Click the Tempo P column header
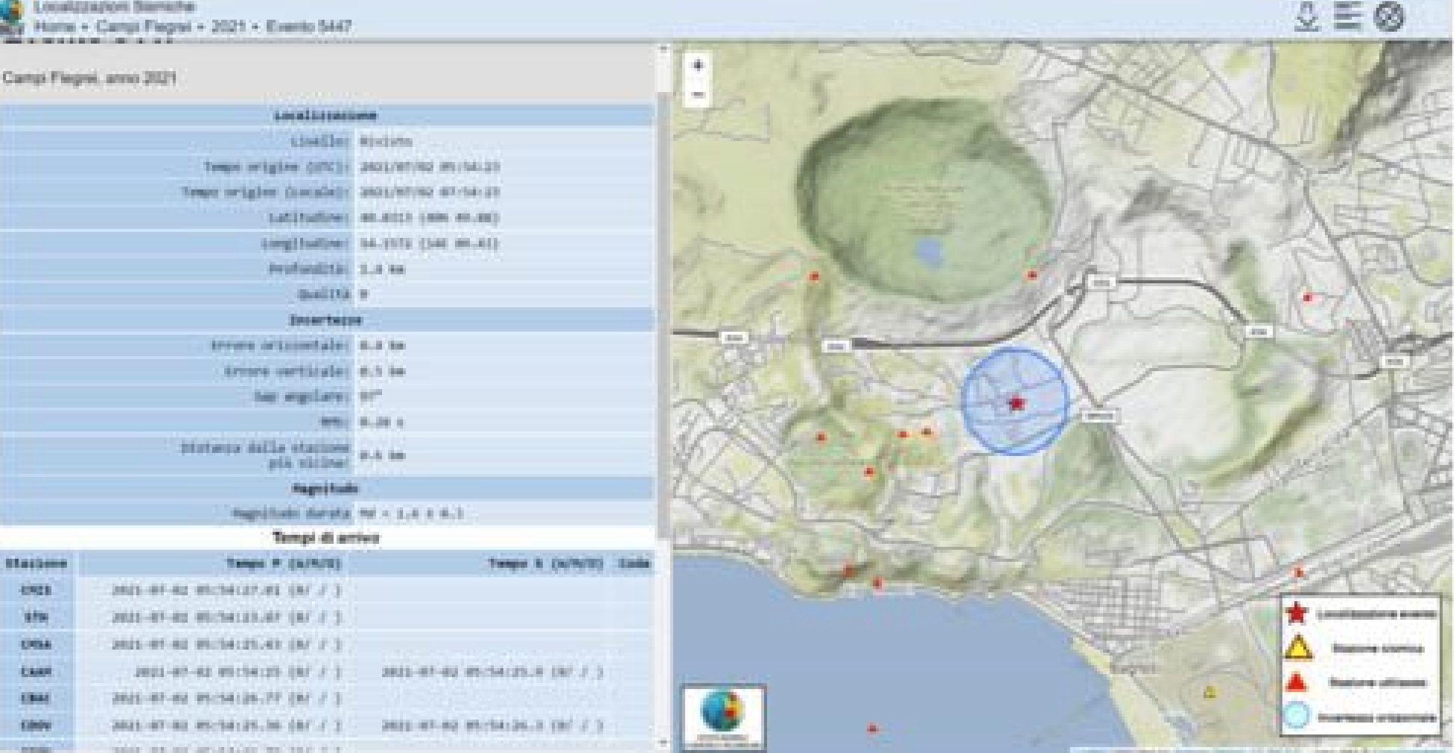Viewport: 1454px width, 753px height. coord(283,564)
